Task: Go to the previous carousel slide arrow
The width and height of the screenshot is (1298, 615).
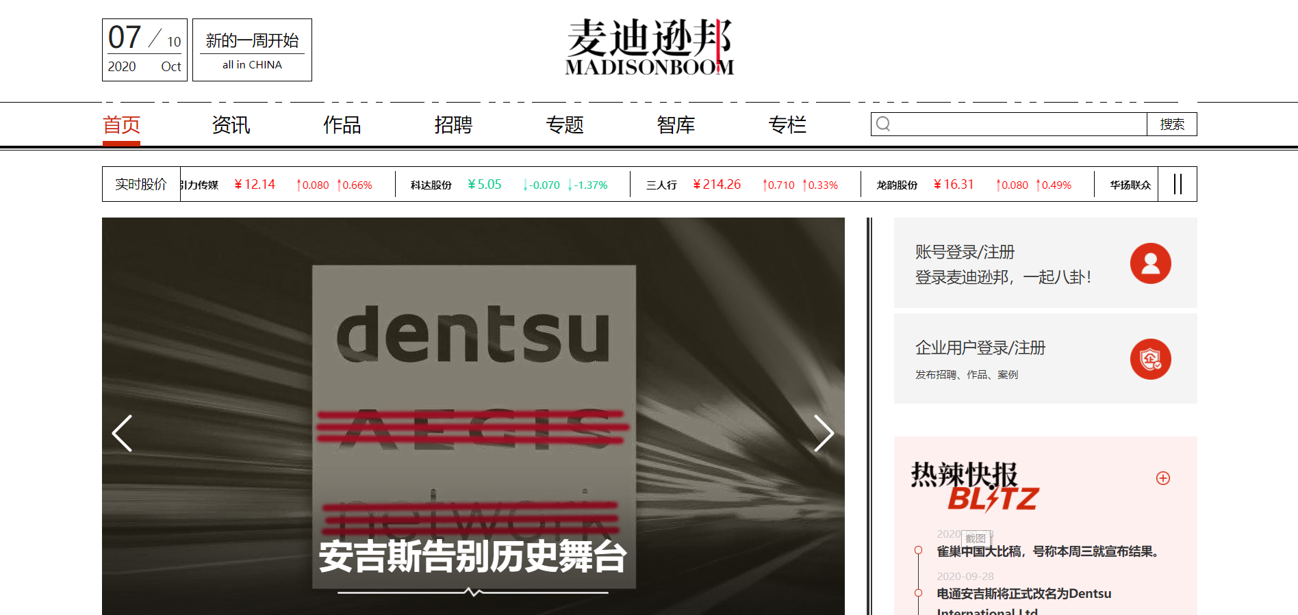Action: click(122, 433)
